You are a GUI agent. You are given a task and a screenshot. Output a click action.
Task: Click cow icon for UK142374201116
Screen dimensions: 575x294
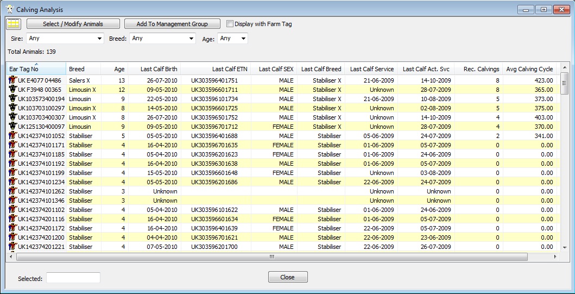pyautogui.click(x=13, y=219)
